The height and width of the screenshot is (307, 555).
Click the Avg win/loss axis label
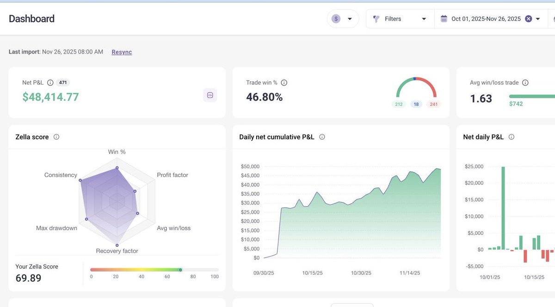[174, 228]
